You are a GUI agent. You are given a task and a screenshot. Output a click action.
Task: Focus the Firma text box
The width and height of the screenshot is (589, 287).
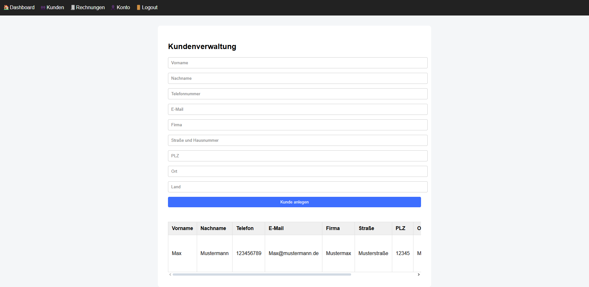coord(297,125)
